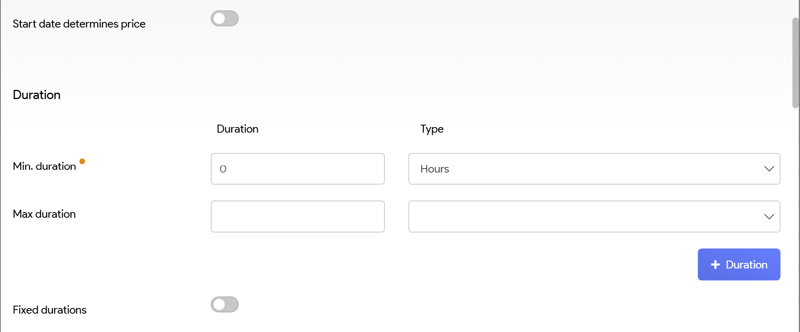
Task: Click the Type column header
Action: pyautogui.click(x=432, y=129)
